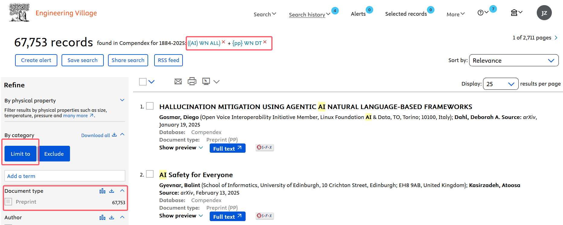Image resolution: width=563 pixels, height=225 pixels.
Task: Check the Preprint document type checkbox
Action: click(8, 202)
